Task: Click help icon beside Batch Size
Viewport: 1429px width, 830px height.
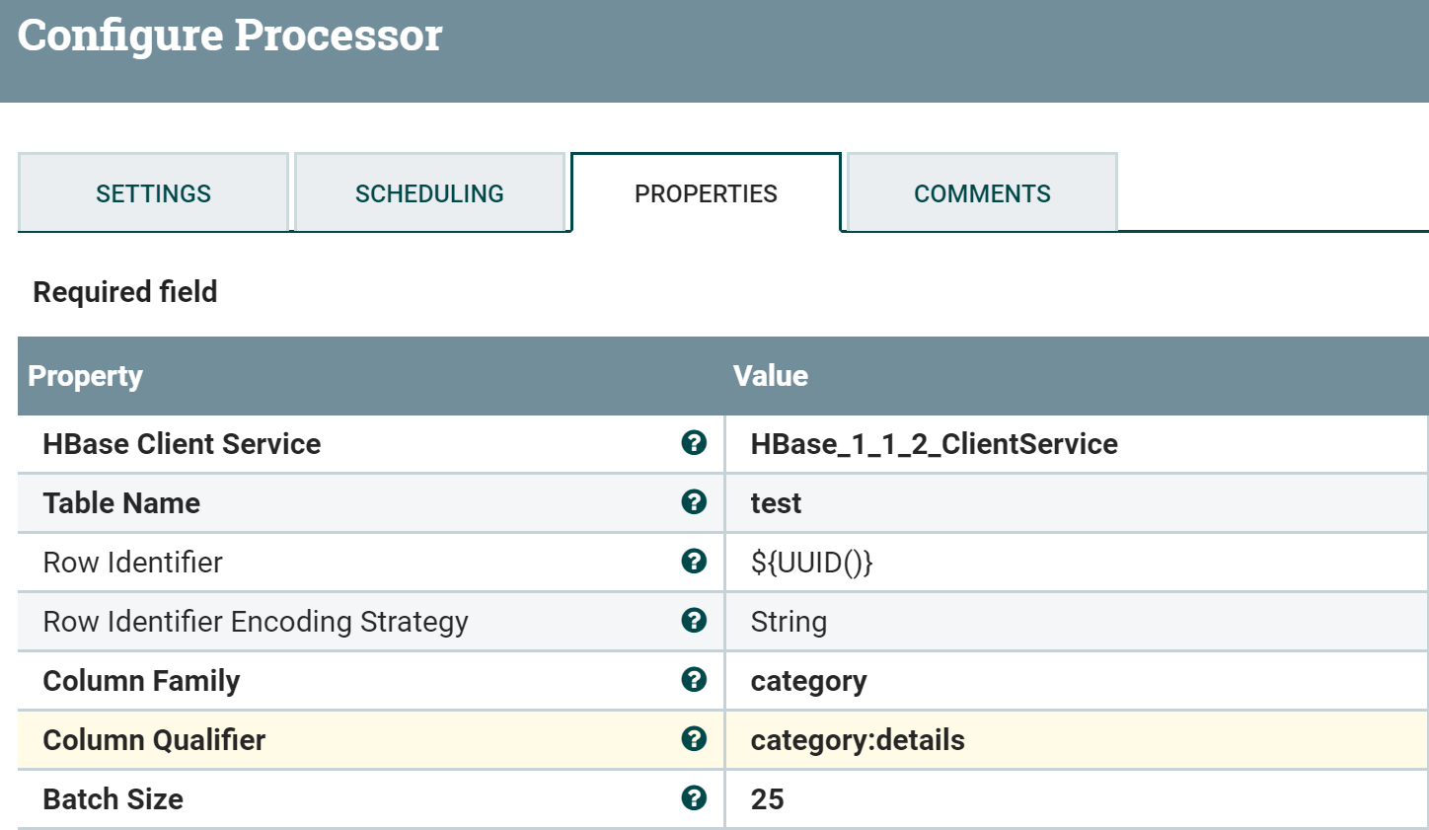Action: coord(694,798)
